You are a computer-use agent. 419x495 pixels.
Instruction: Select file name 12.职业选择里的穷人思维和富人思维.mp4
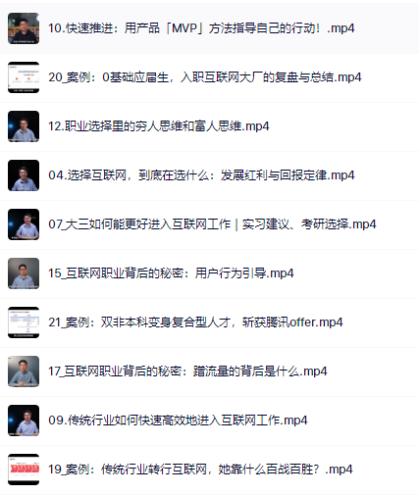159,126
